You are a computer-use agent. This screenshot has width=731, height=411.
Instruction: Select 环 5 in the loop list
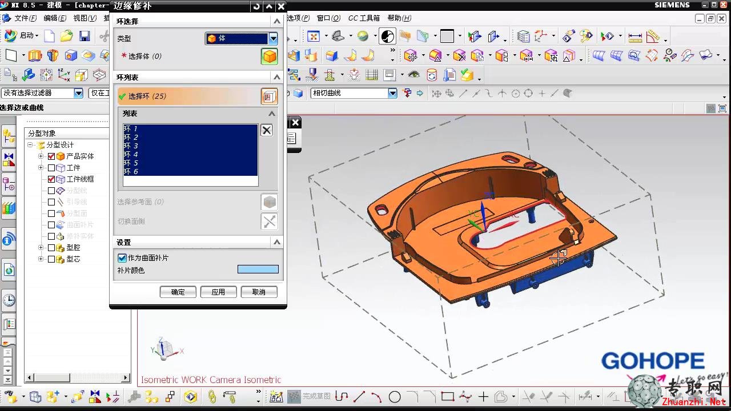[x=190, y=163]
